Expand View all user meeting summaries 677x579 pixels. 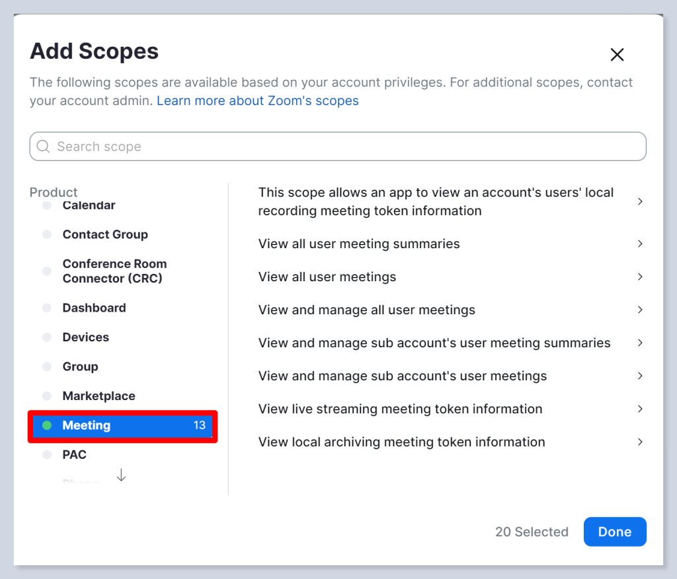639,244
